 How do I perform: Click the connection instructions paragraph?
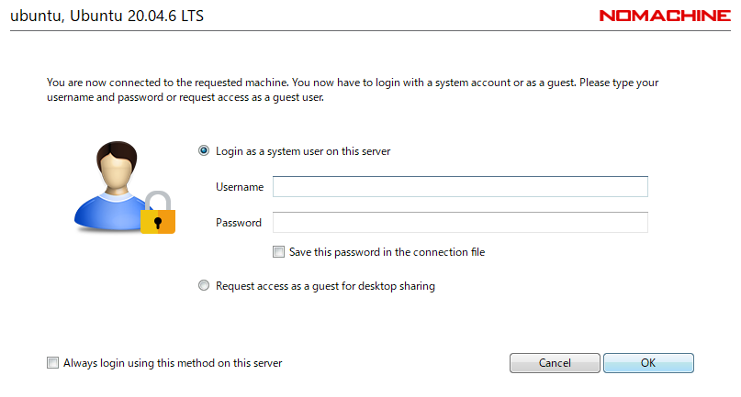pyautogui.click(x=354, y=90)
